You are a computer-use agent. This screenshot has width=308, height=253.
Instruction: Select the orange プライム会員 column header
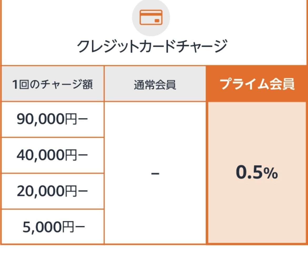tap(257, 84)
